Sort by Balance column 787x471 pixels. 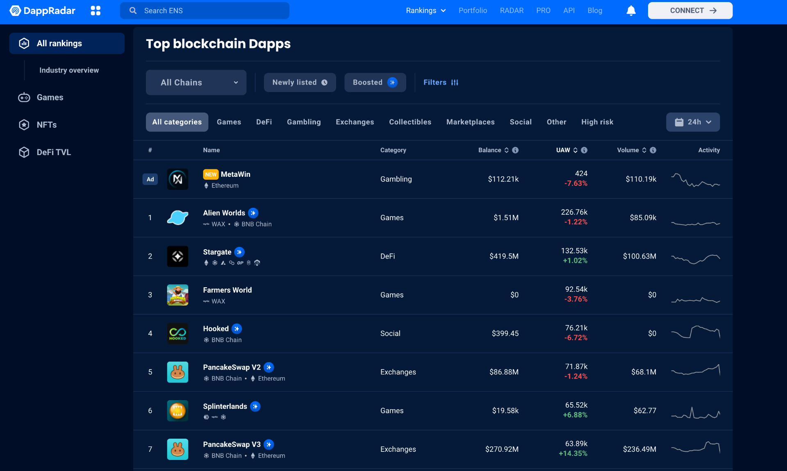click(494, 150)
